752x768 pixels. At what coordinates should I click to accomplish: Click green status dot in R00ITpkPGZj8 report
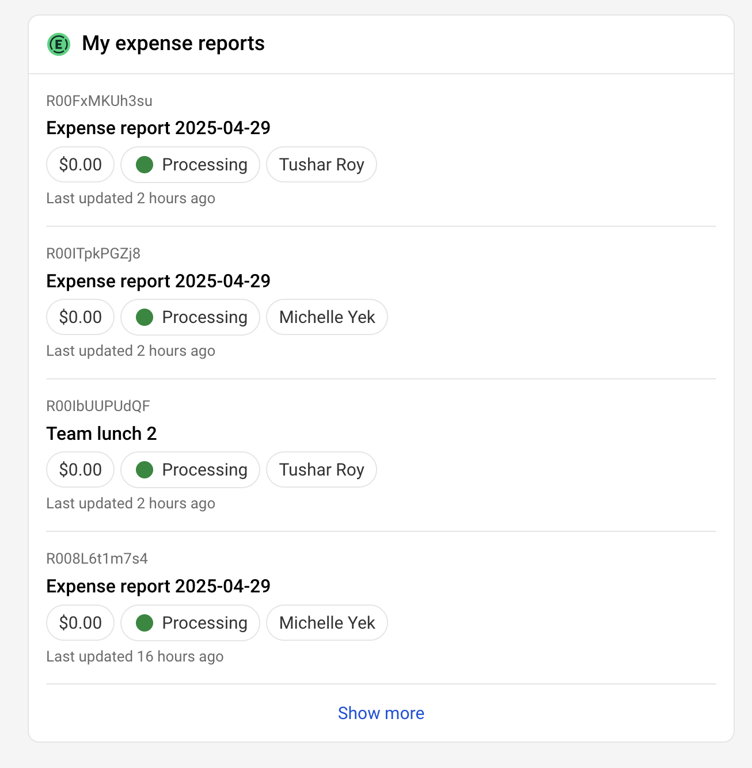pyautogui.click(x=145, y=317)
